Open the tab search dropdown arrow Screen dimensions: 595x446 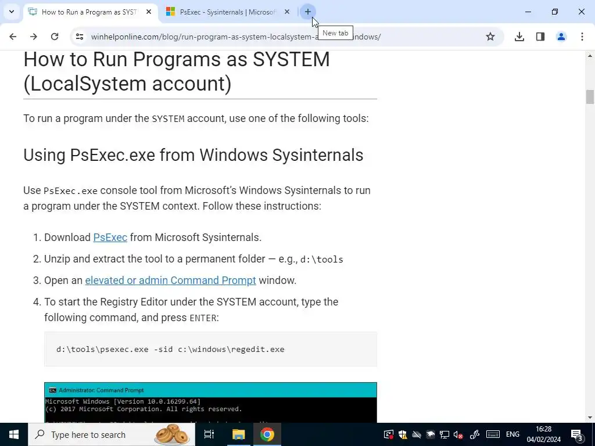coord(12,12)
